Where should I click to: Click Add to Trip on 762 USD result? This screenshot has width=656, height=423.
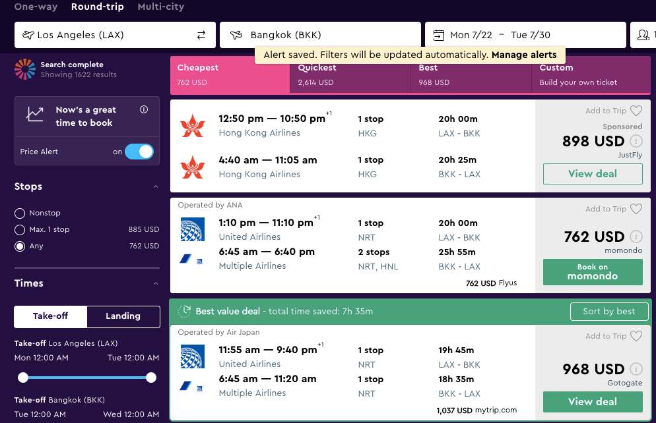pyautogui.click(x=606, y=209)
